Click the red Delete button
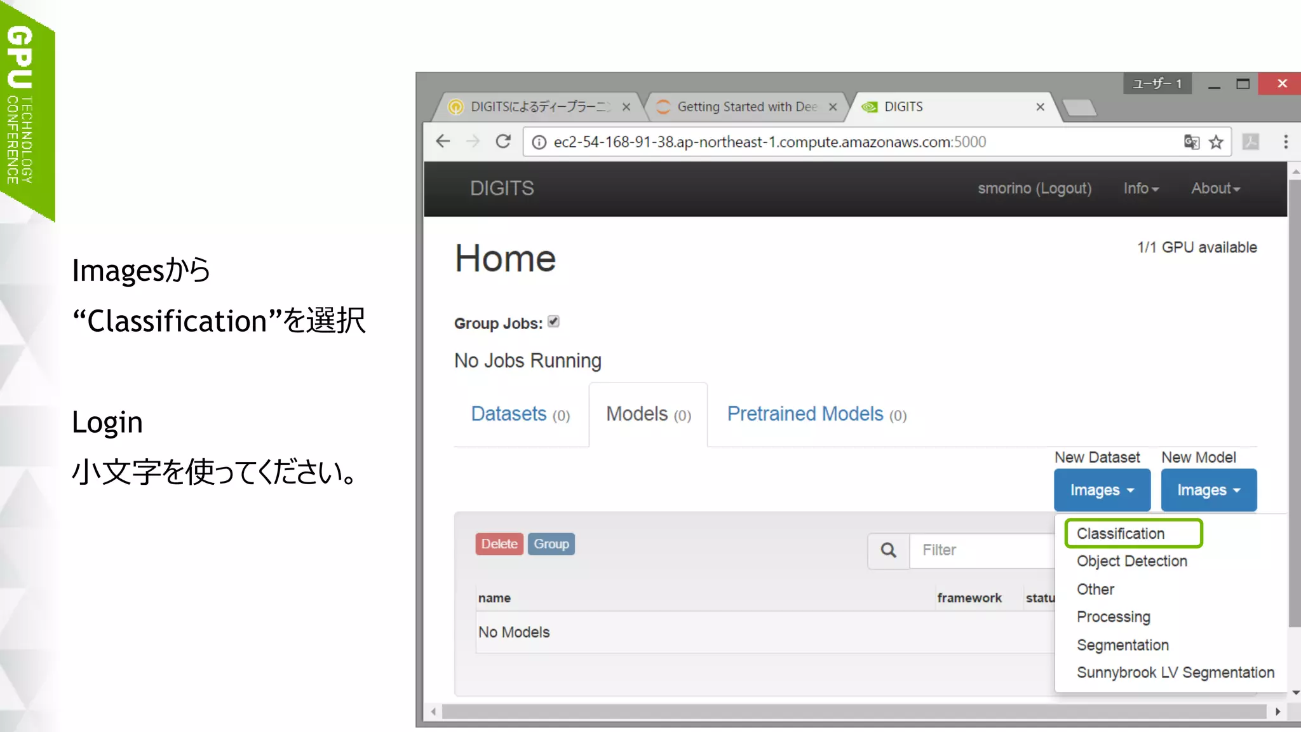 (499, 544)
